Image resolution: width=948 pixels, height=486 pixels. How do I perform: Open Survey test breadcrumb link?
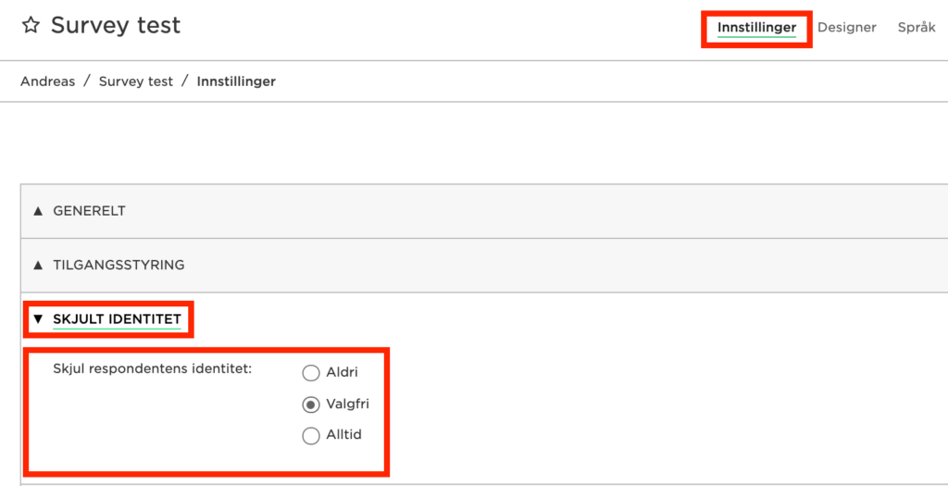point(136,81)
